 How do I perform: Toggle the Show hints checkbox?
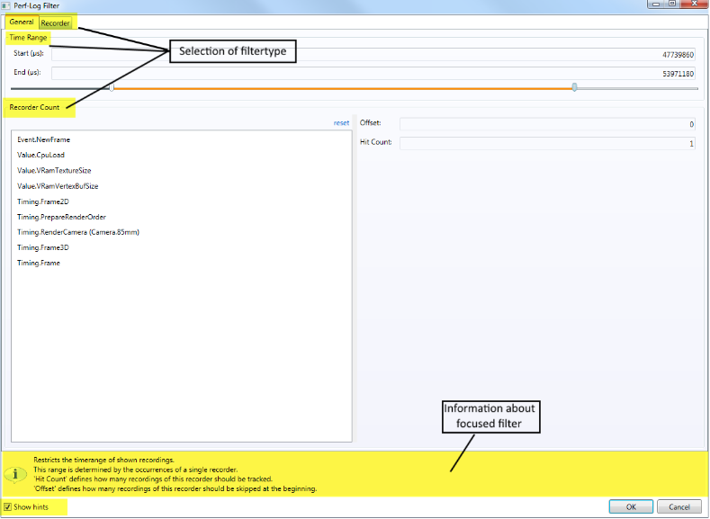(x=8, y=506)
